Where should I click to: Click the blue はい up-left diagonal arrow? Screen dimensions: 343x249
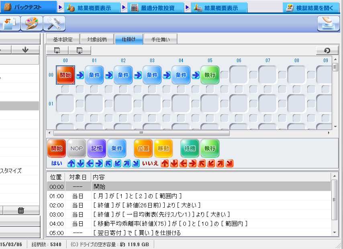(108, 163)
